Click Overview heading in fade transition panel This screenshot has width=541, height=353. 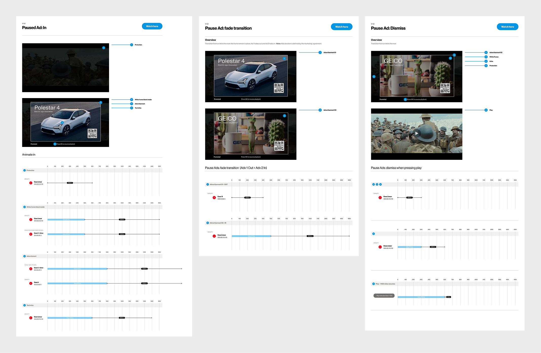coord(211,40)
